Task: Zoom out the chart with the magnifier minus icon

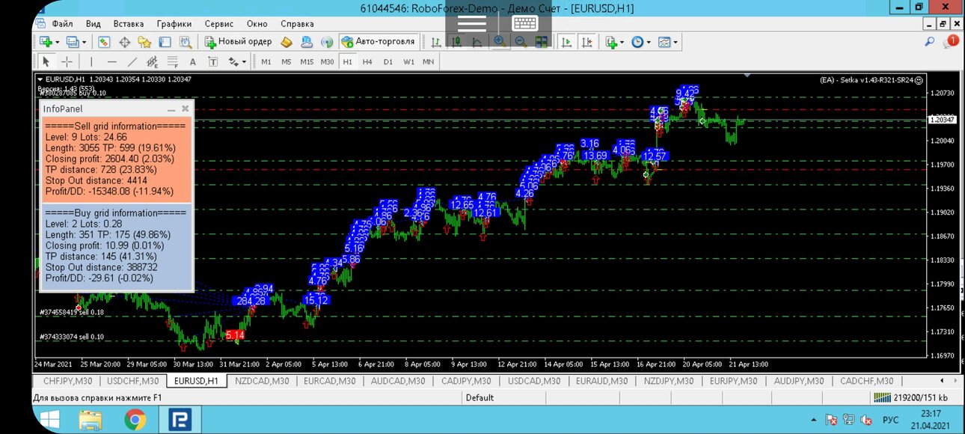Action: 521,42
